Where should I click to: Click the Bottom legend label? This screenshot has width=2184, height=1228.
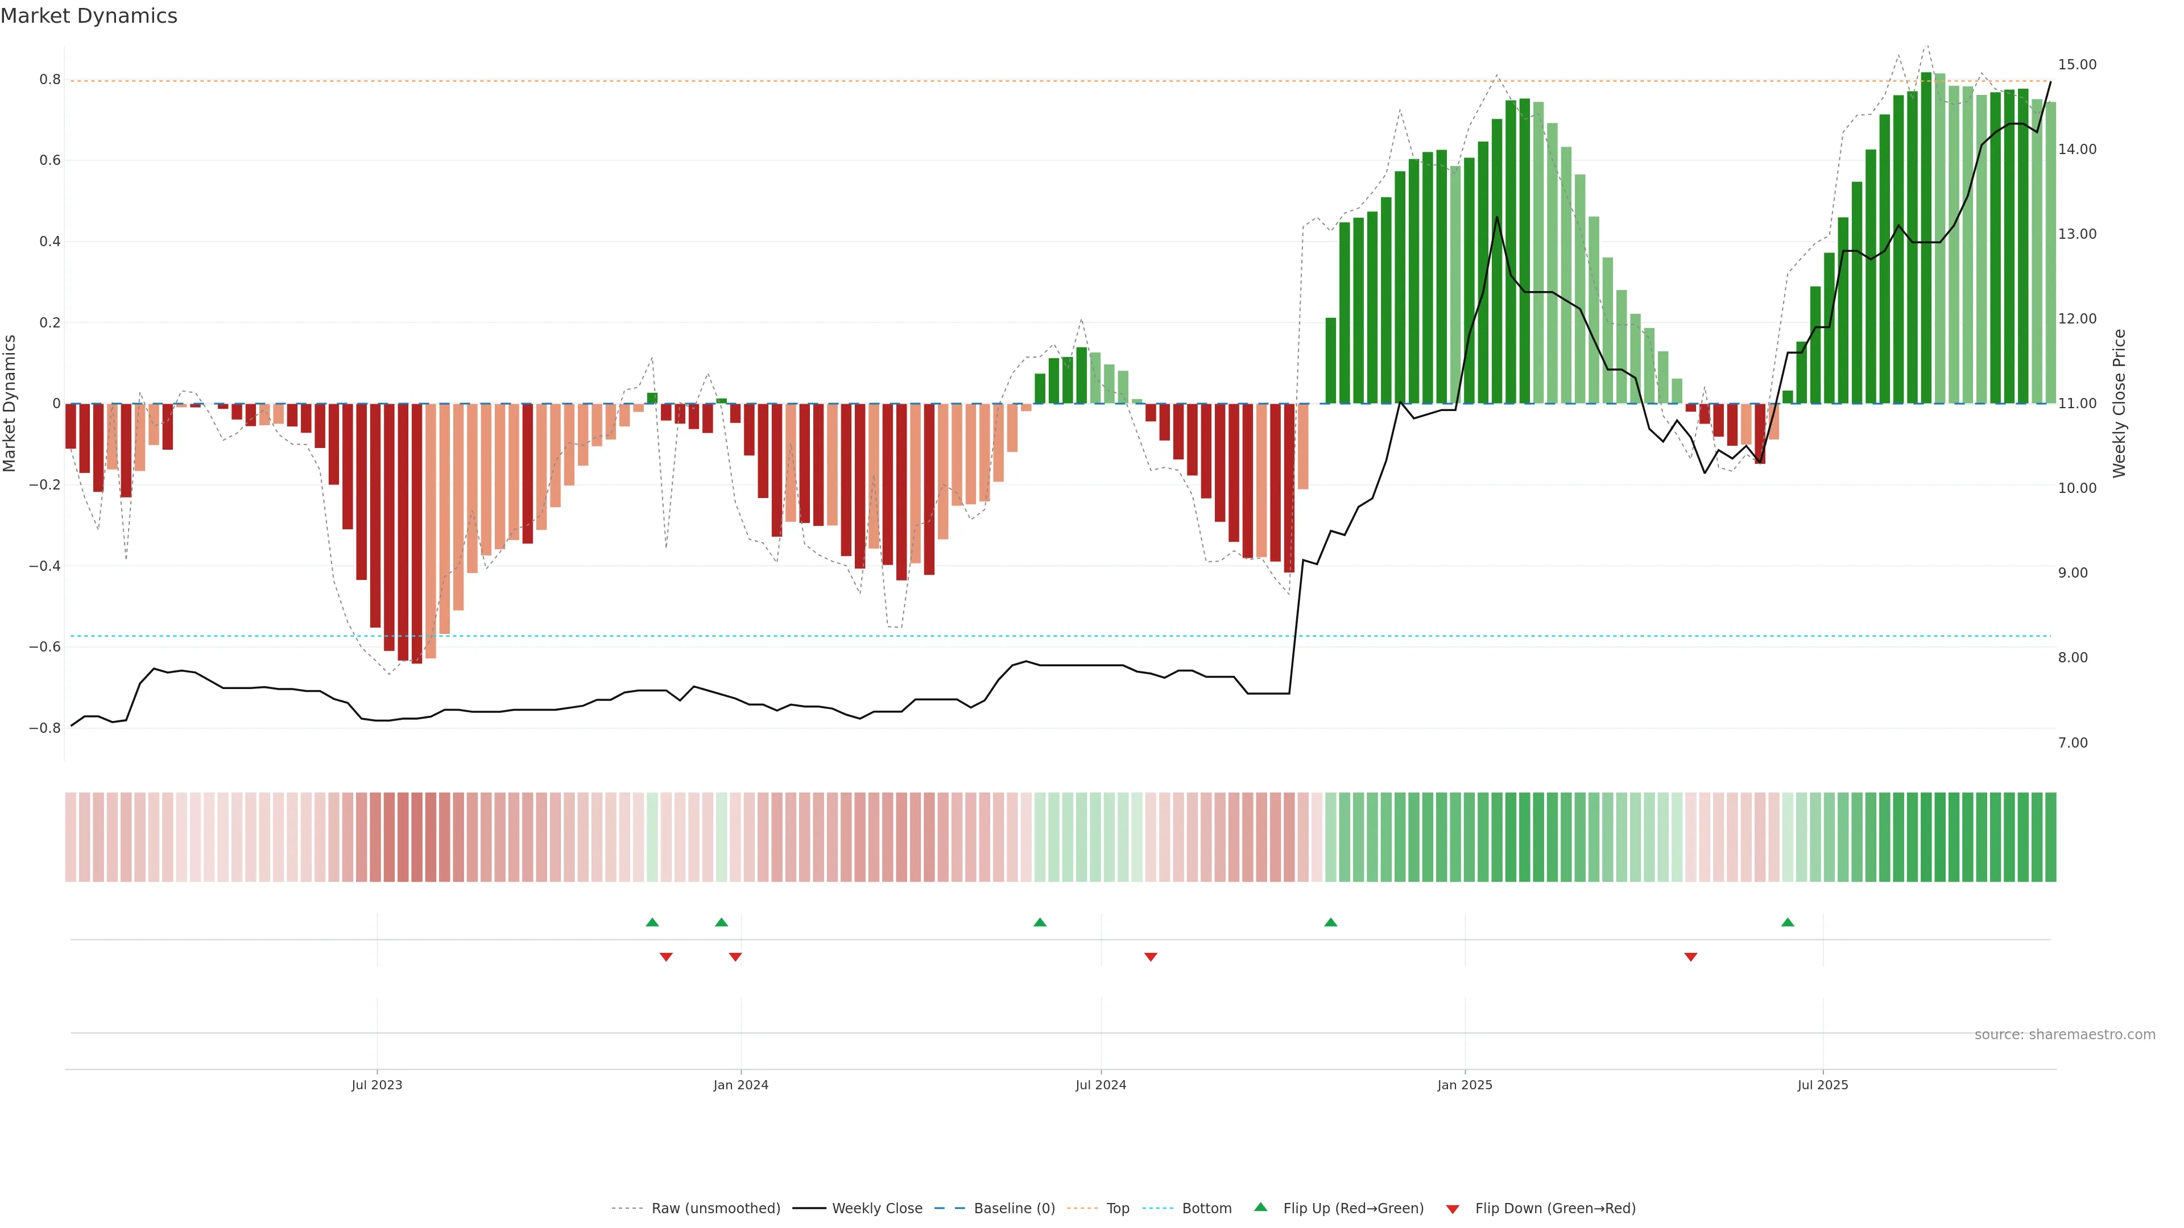point(1206,1209)
